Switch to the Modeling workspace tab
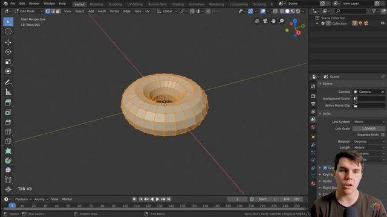Viewport: 387px width, 217px height. [x=97, y=4]
